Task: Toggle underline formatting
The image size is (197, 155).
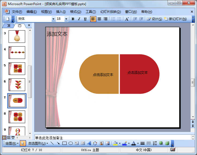Action: click(x=85, y=19)
